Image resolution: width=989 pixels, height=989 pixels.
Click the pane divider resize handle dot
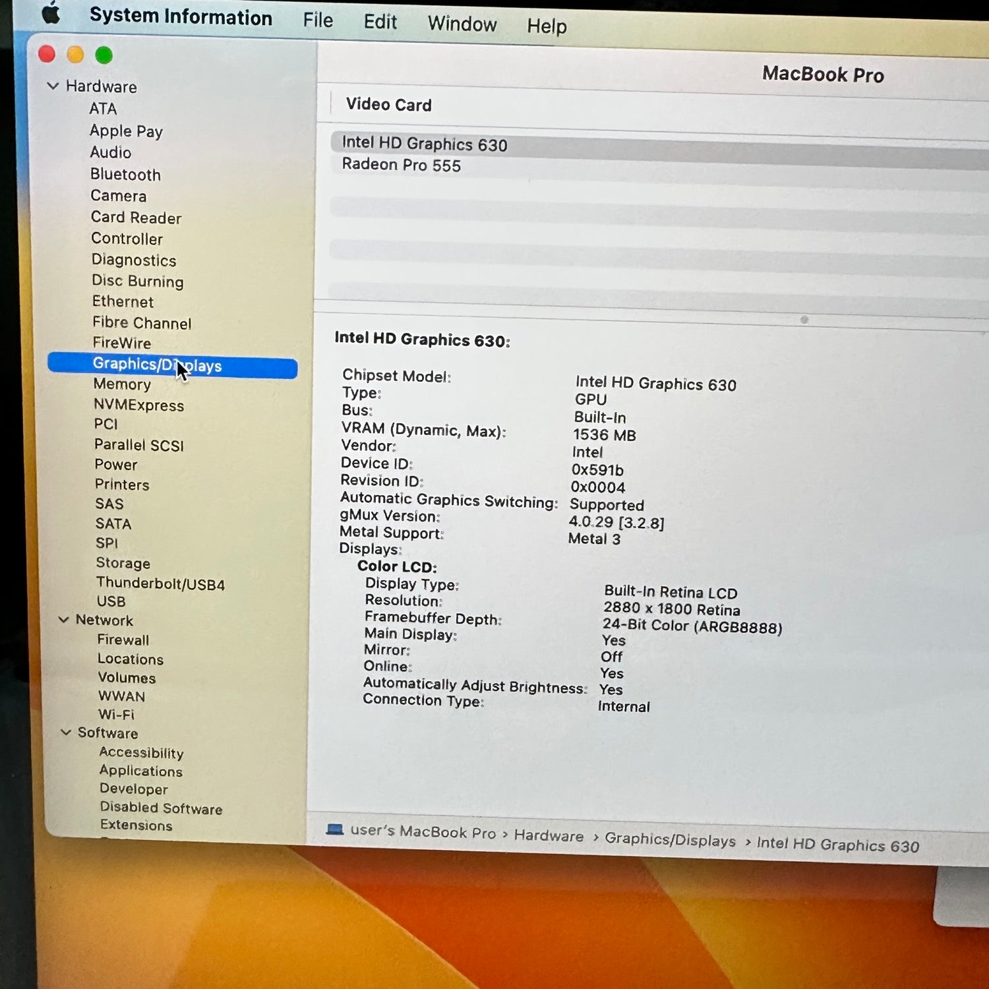pos(804,320)
